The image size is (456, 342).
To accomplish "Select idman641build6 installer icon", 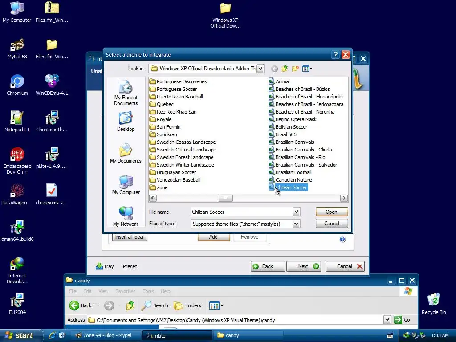I will pyautogui.click(x=17, y=231).
